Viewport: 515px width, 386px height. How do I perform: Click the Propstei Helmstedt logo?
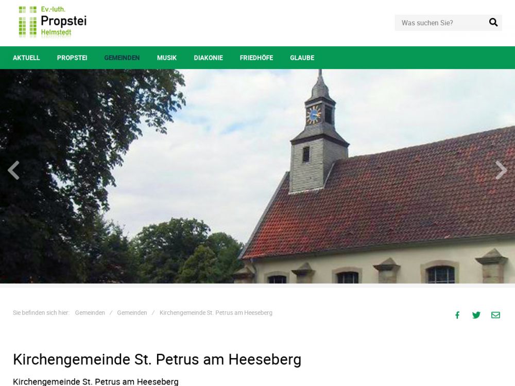53,22
